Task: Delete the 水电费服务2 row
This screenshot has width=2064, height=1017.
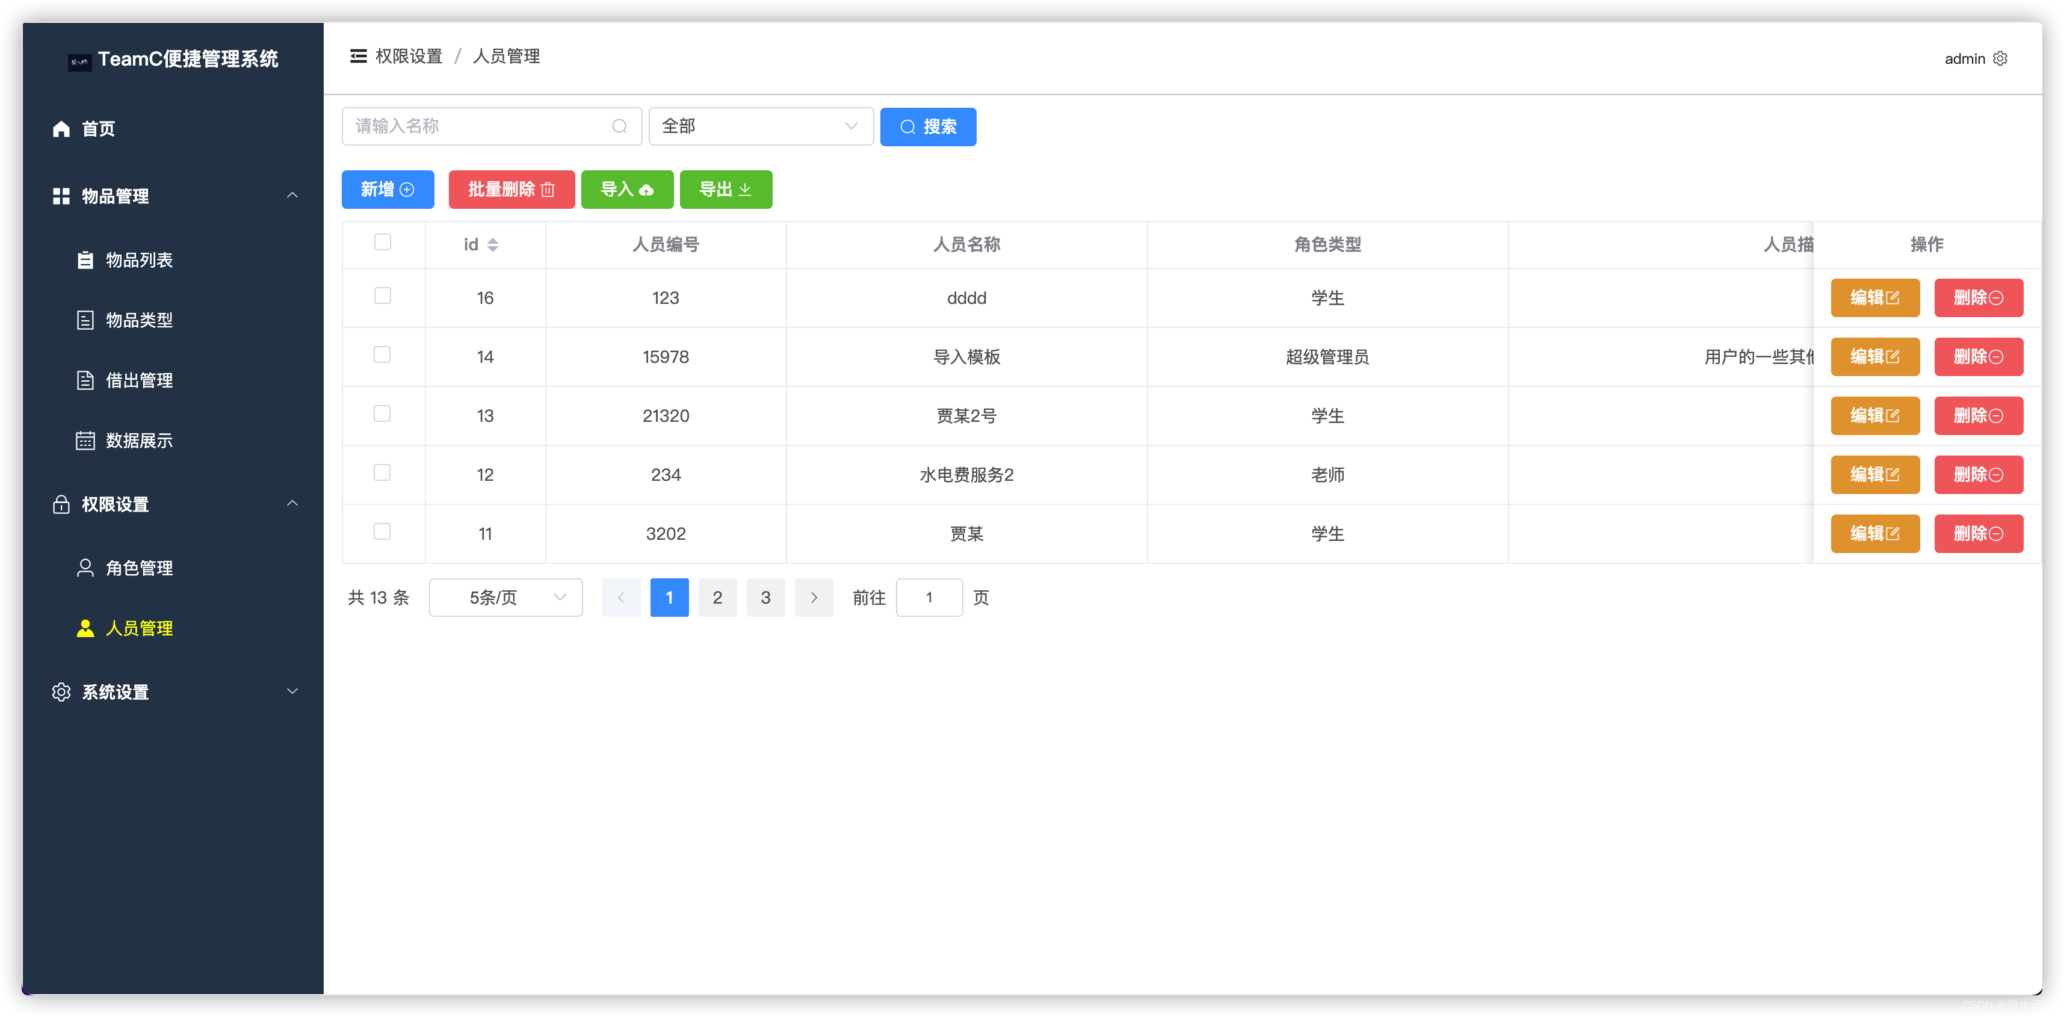Action: click(1979, 475)
